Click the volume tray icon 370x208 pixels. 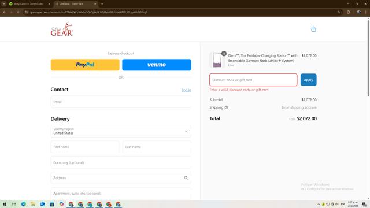pos(337,204)
